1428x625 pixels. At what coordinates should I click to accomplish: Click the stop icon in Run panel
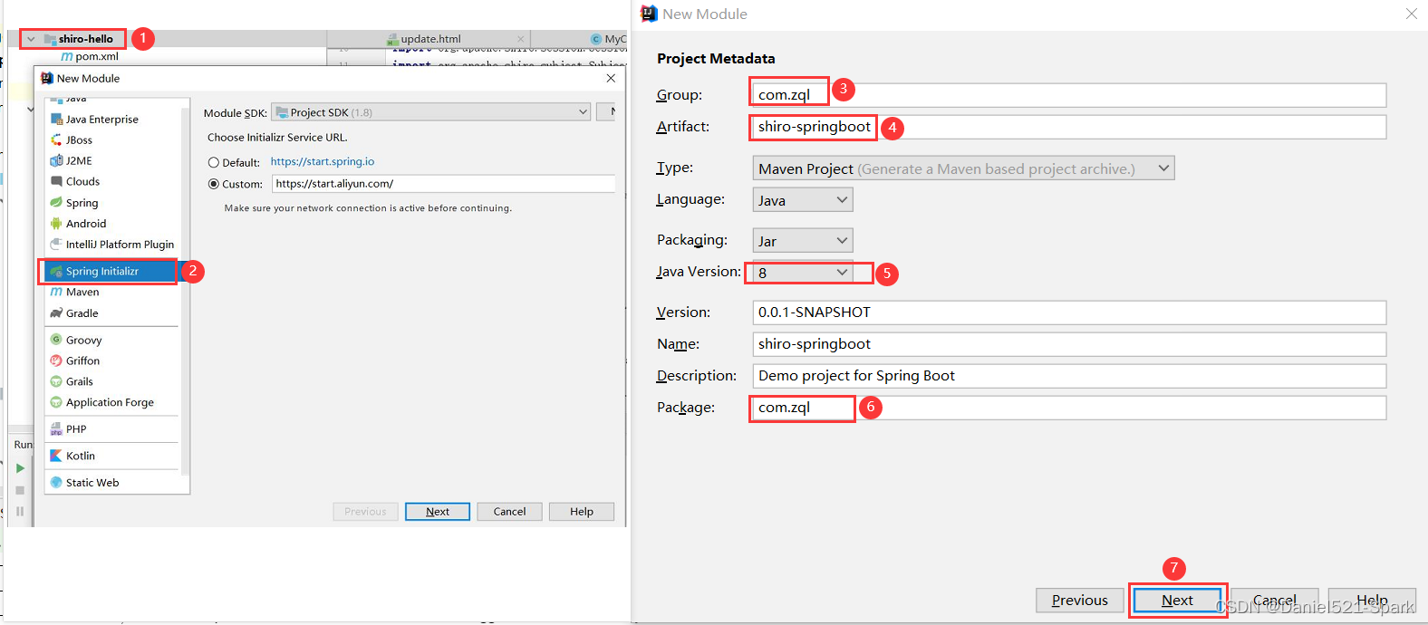coord(20,490)
